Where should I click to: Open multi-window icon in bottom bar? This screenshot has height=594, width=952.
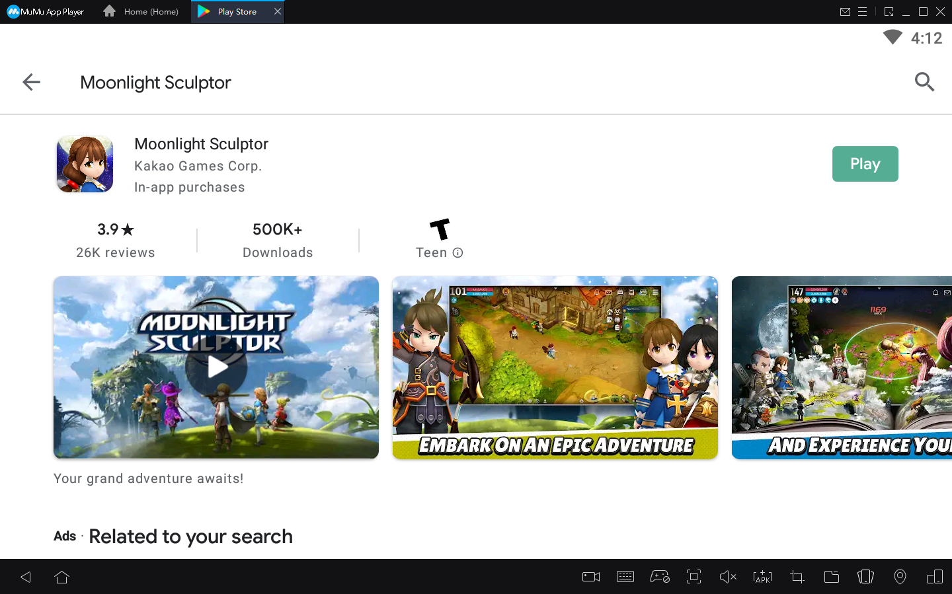click(935, 577)
